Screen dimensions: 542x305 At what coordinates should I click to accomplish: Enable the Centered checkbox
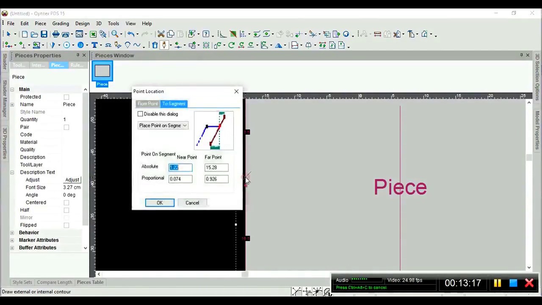66,202
